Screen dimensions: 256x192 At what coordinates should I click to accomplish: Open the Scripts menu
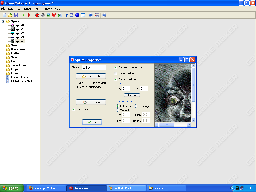click(27, 9)
